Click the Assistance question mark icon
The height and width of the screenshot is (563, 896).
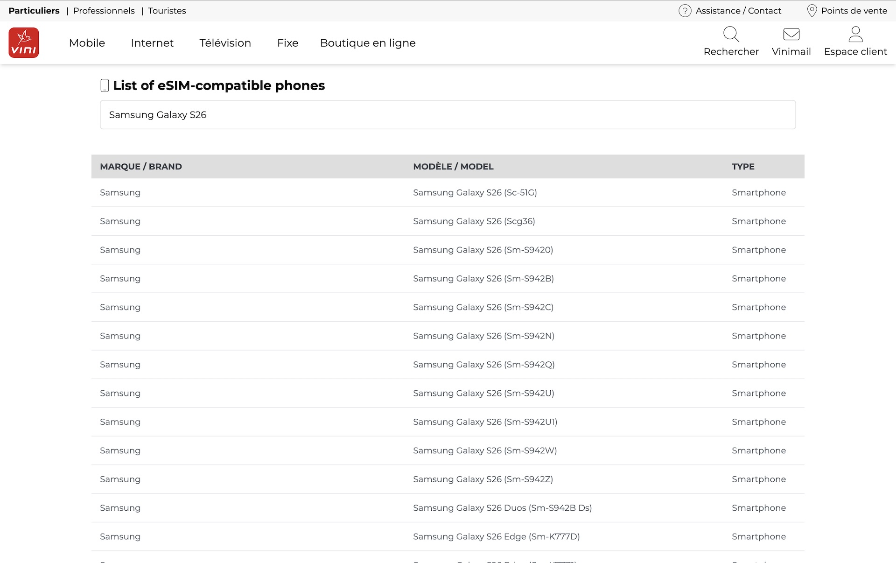click(685, 11)
